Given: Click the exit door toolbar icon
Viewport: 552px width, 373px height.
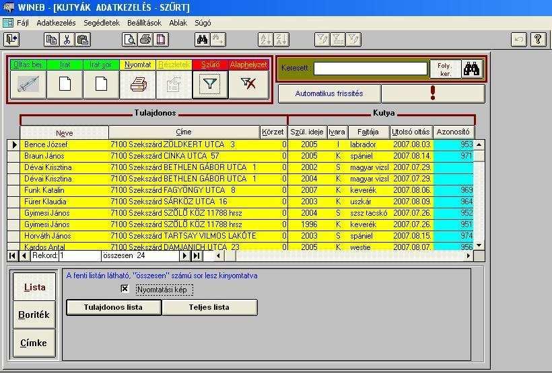Looking at the screenshot, I should [x=11, y=40].
